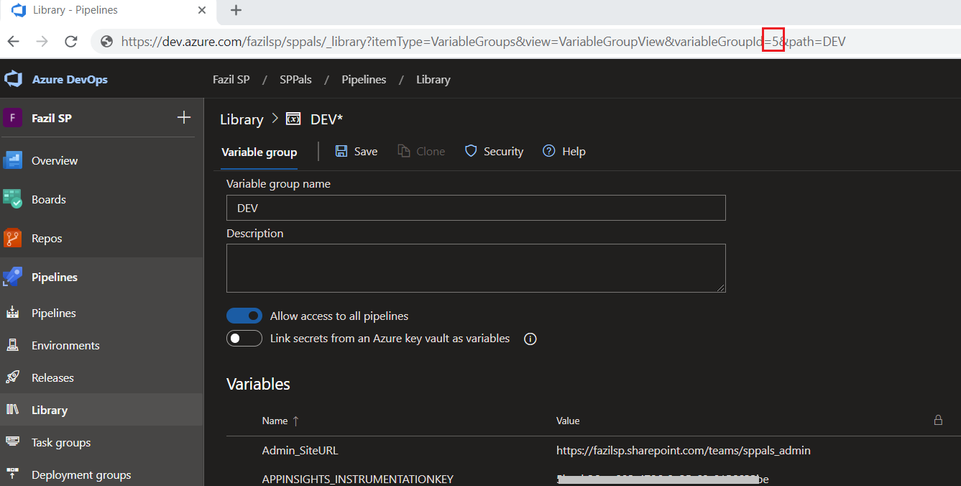Click inside the Description text box
Screen dimensions: 961x486
click(476, 268)
